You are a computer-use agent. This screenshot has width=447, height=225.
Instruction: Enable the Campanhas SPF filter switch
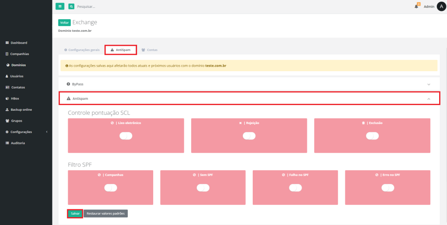click(x=110, y=187)
